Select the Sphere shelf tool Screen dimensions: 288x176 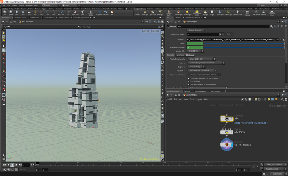coord(10,13)
